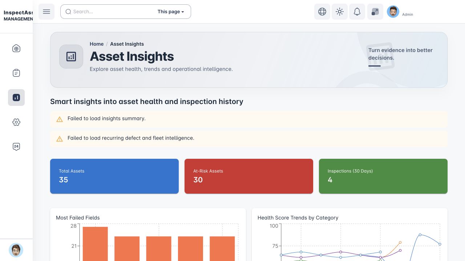Viewport: 465px width, 261px height.
Task: Click the Asset Insights header chart icon
Action: (71, 57)
